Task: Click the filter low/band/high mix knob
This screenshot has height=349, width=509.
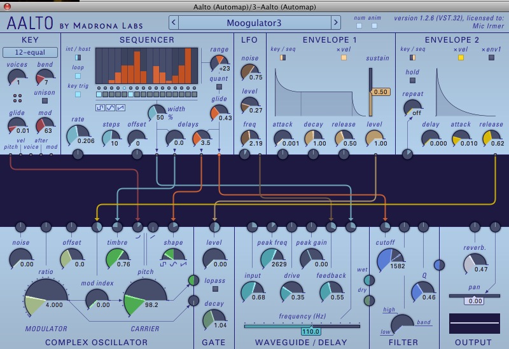Action: point(403,324)
